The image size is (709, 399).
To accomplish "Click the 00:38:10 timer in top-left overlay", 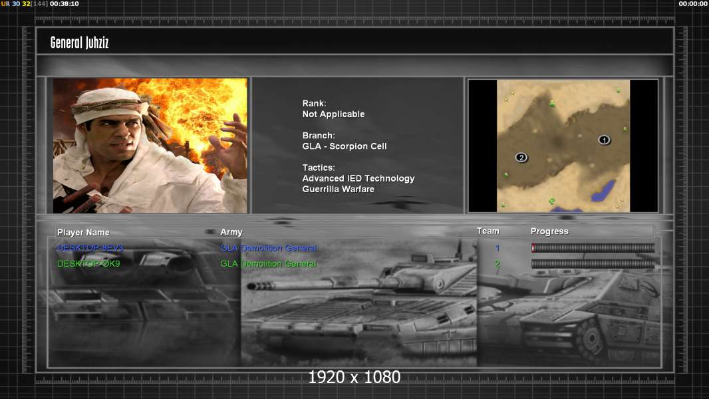I will (65, 4).
